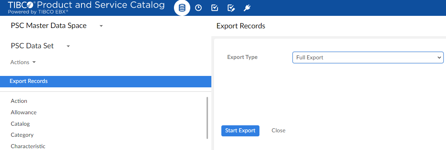Click the clock history icon
446x150 pixels.
(198, 8)
